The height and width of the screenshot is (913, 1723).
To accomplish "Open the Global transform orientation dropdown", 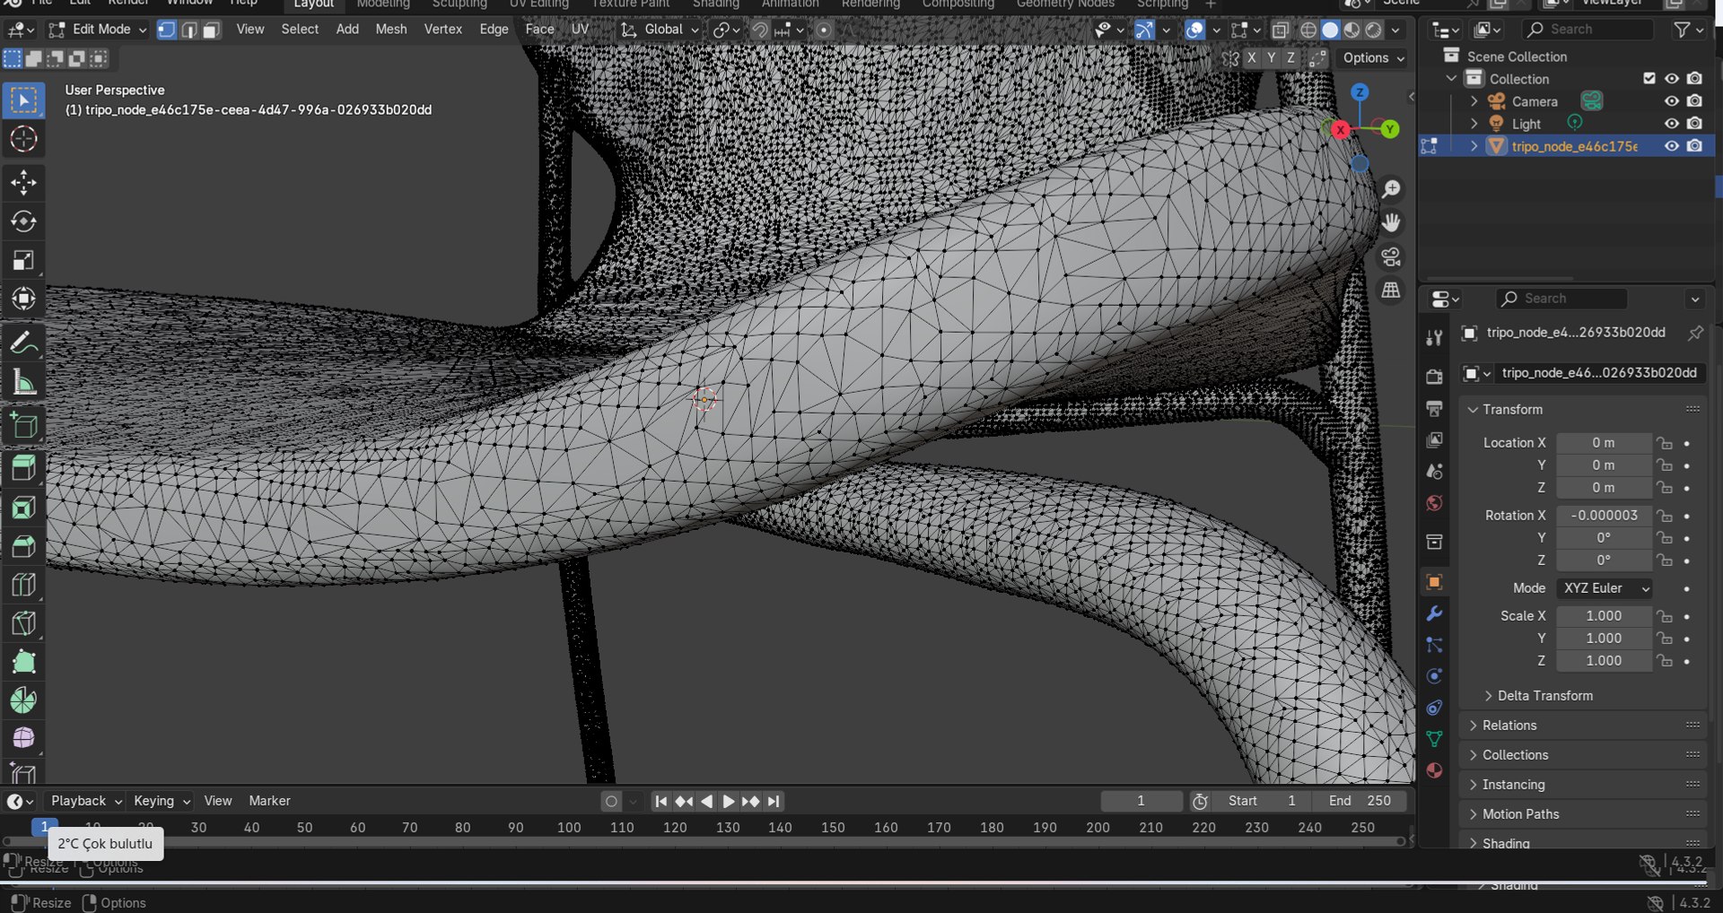I will coord(660,30).
